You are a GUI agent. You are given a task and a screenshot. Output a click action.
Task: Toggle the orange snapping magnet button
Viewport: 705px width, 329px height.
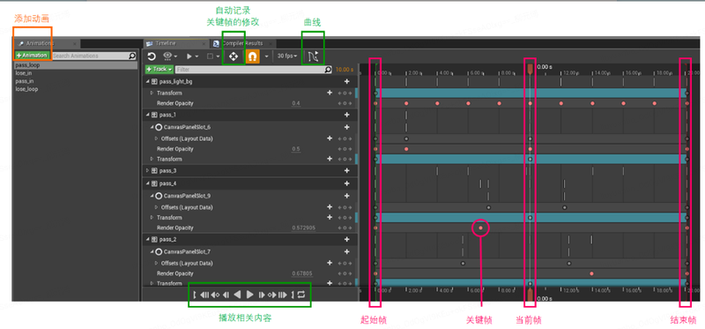click(252, 56)
